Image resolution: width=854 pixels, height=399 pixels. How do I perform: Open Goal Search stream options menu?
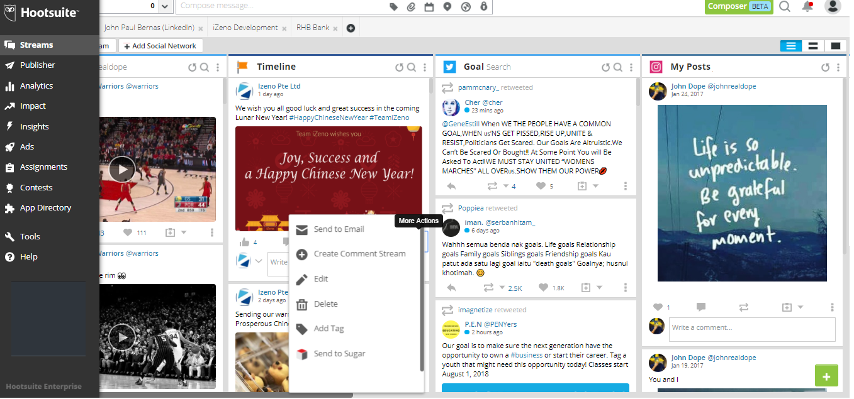coord(631,67)
